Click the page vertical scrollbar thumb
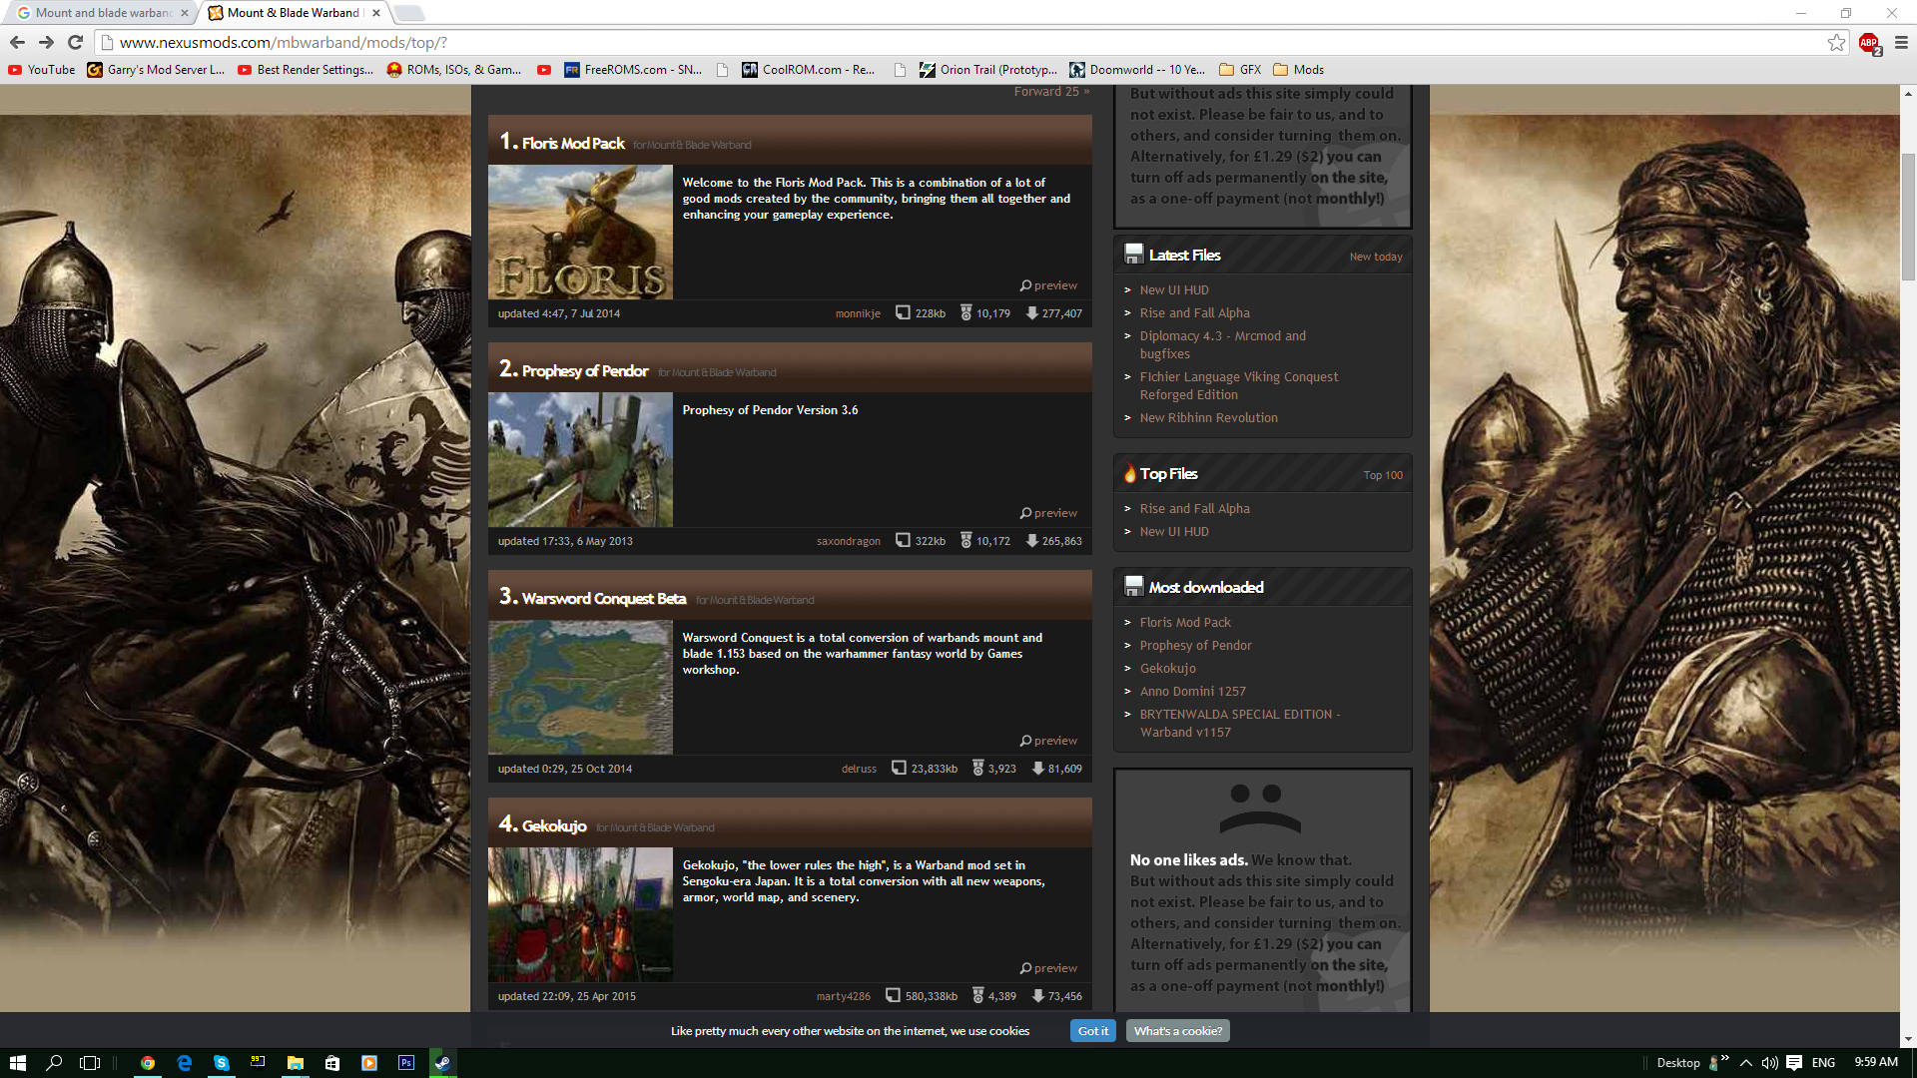Image resolution: width=1917 pixels, height=1078 pixels. [x=1908, y=215]
